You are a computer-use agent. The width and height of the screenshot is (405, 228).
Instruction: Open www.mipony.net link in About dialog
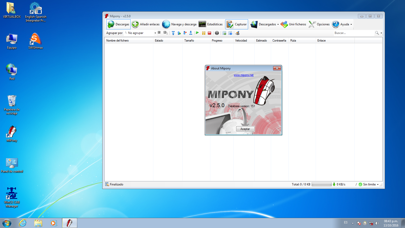click(244, 75)
